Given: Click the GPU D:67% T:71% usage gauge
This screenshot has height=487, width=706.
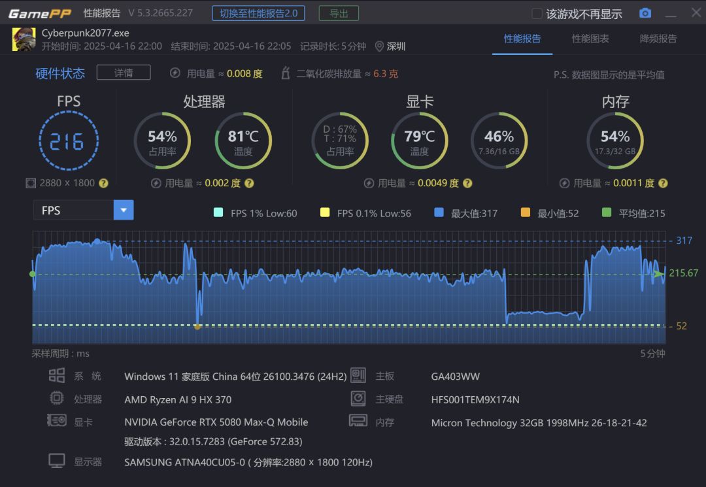Looking at the screenshot, I should 340,141.
